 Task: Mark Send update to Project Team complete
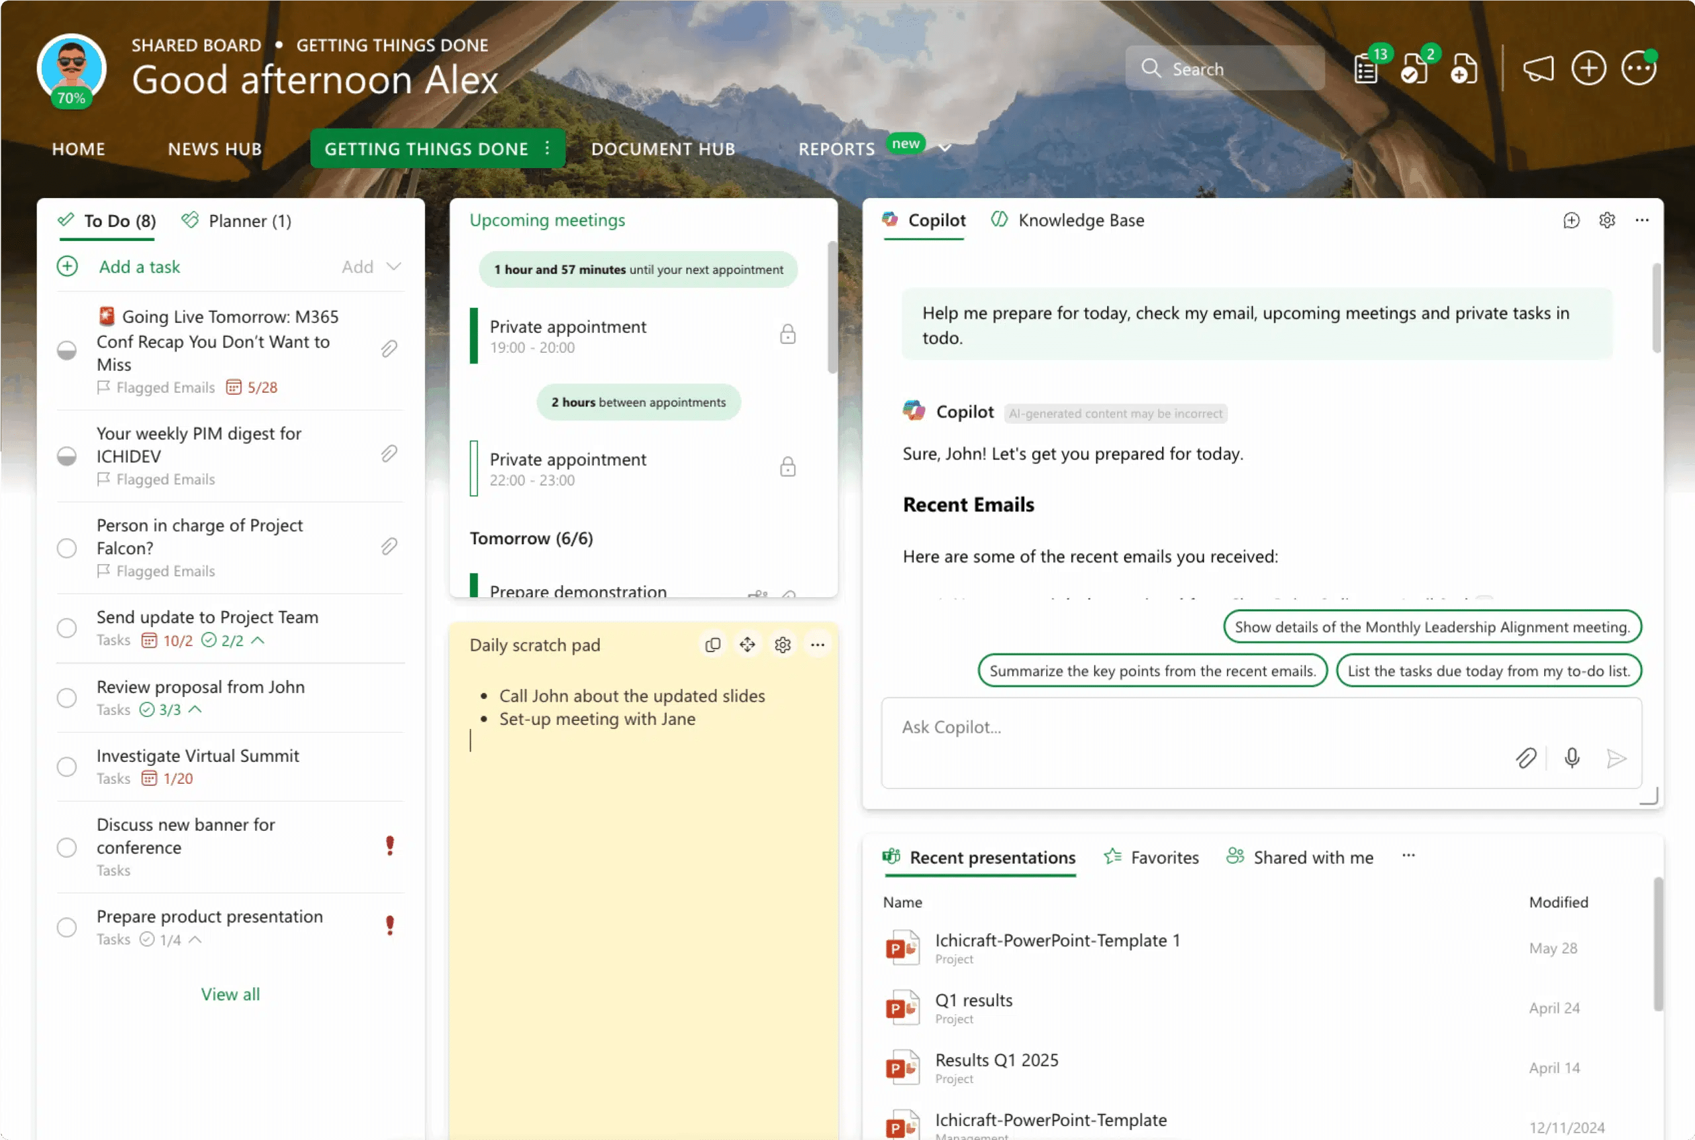click(67, 628)
